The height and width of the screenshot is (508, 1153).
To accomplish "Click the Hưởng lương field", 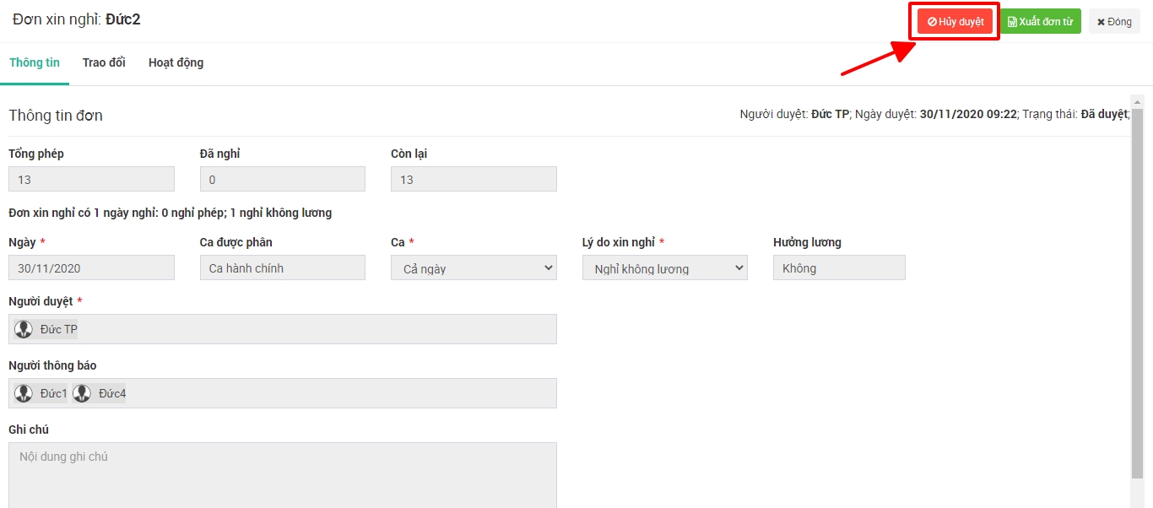I will click(838, 268).
